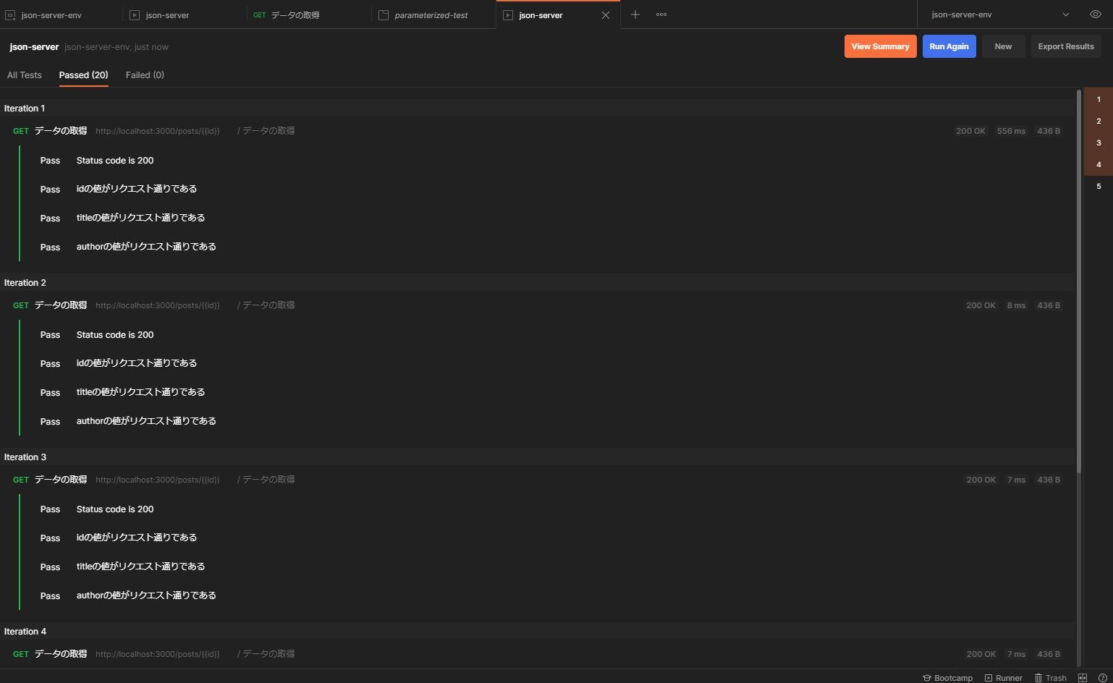Click the New run button
Viewport: 1113px width, 683px height.
tap(1003, 46)
